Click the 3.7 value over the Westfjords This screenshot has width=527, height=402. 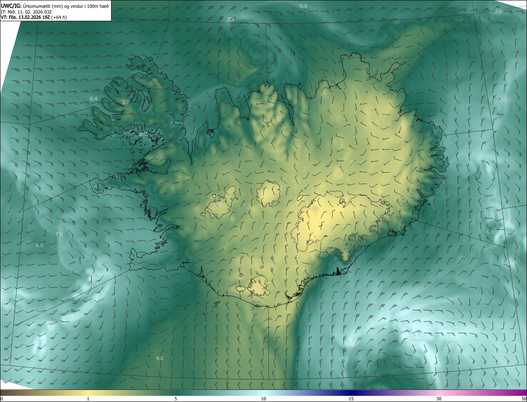(x=126, y=102)
